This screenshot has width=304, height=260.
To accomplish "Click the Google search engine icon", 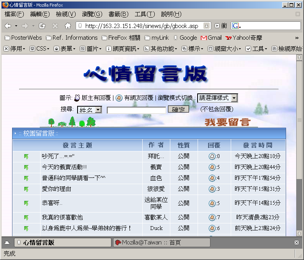I will tap(235, 26).
